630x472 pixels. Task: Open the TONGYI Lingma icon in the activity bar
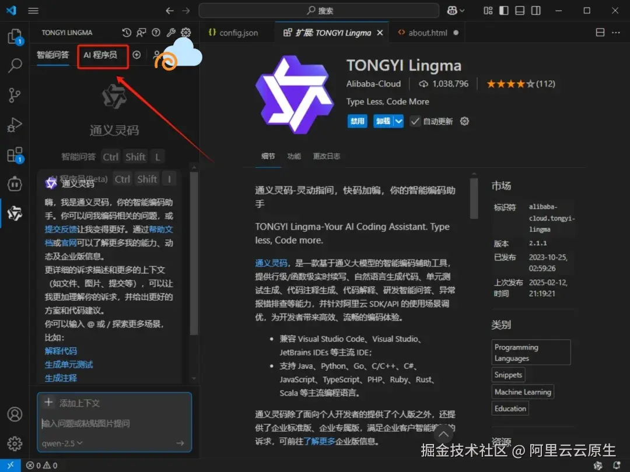click(15, 213)
